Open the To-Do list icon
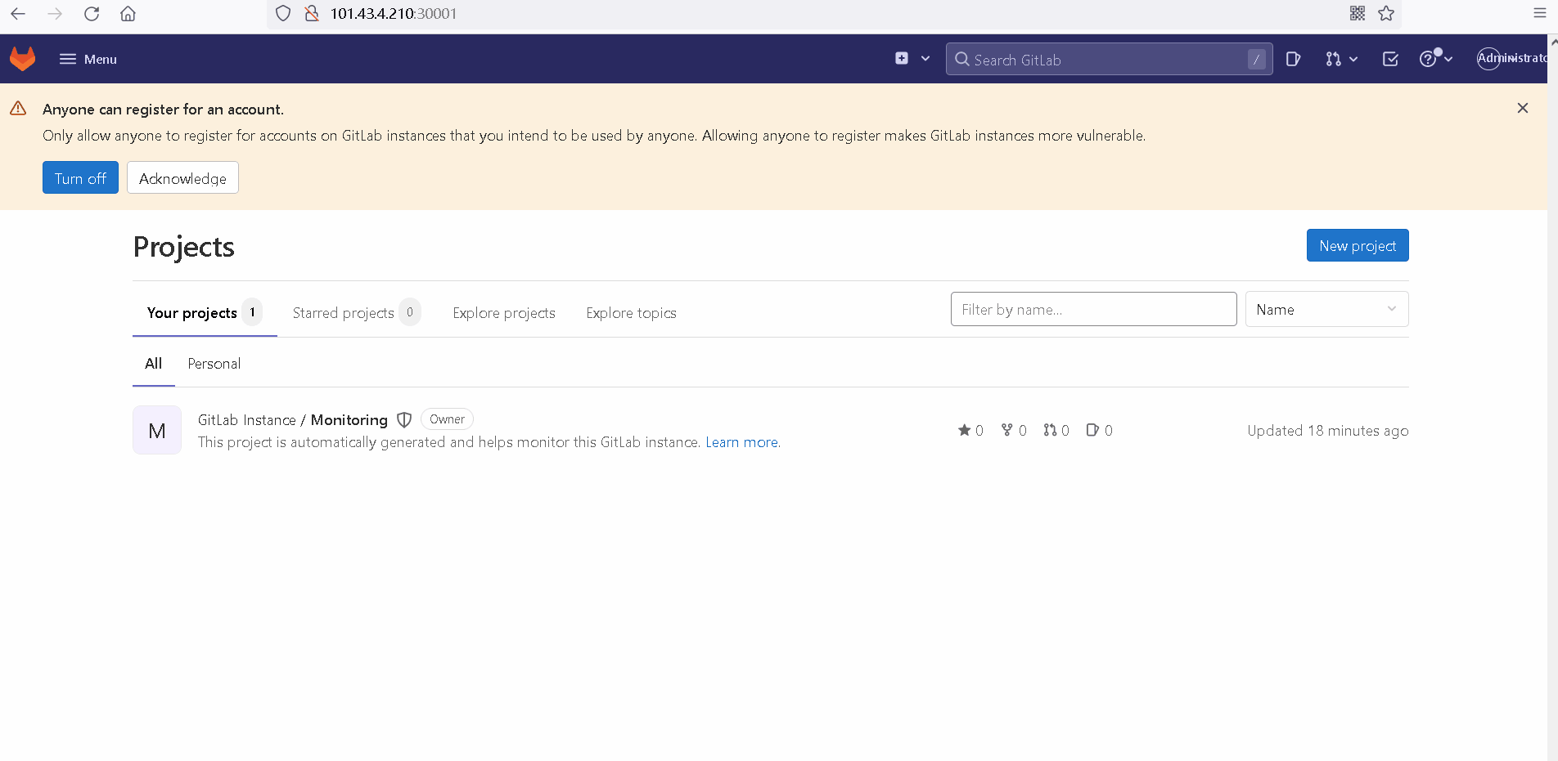Image resolution: width=1558 pixels, height=761 pixels. [x=1390, y=59]
